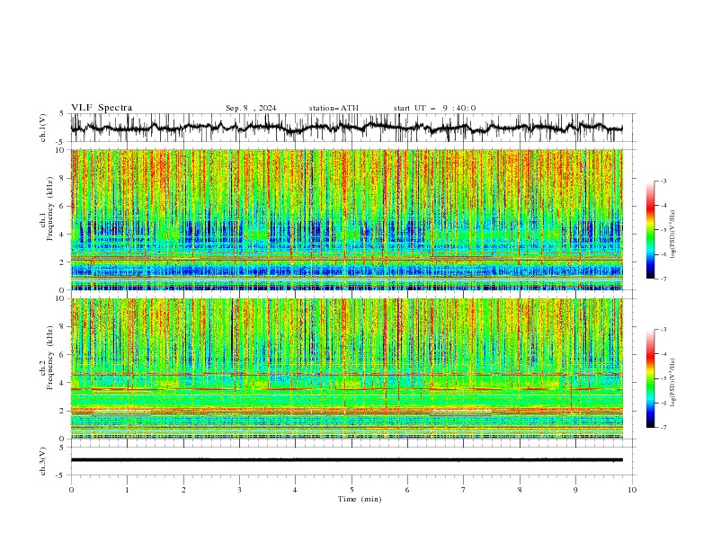Click inside the ch.2 spectrogram panel
712x550 pixels.
coord(346,368)
